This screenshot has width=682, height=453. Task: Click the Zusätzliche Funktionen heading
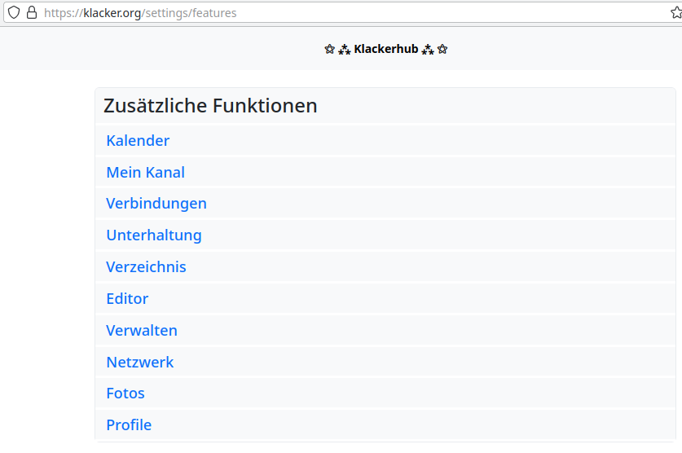[x=210, y=106]
